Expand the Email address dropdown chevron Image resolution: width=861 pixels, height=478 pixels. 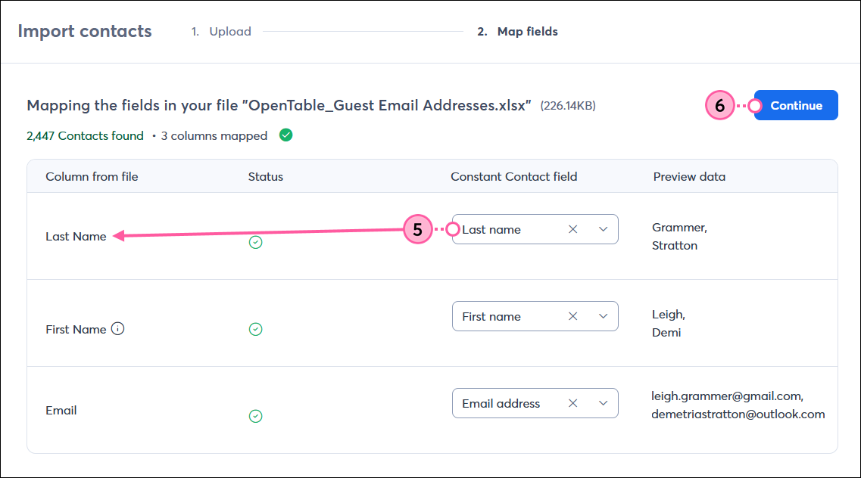click(603, 403)
